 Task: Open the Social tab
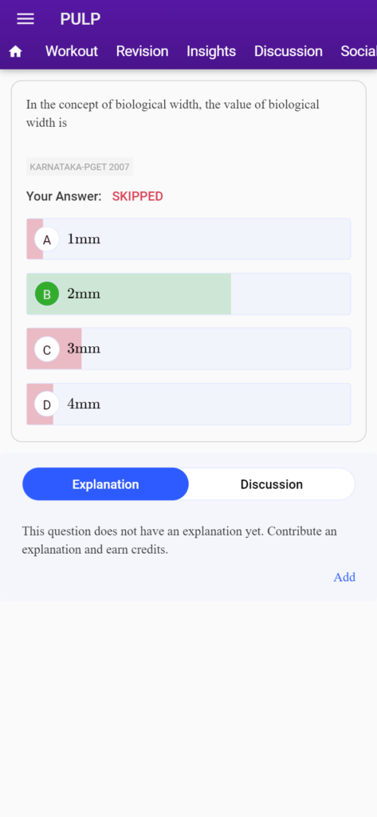(359, 51)
